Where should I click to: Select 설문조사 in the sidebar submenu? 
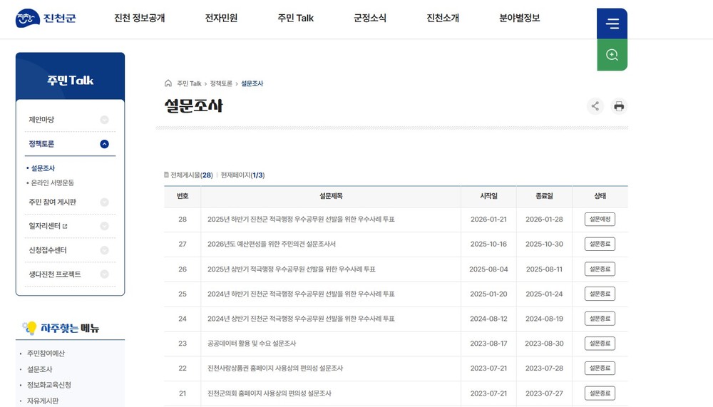pos(43,168)
